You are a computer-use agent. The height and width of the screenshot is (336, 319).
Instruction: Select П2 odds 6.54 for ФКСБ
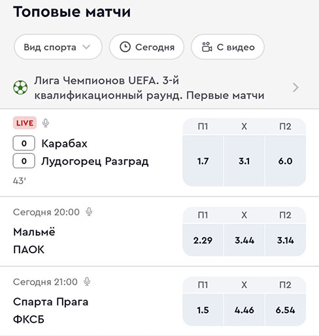tap(286, 310)
